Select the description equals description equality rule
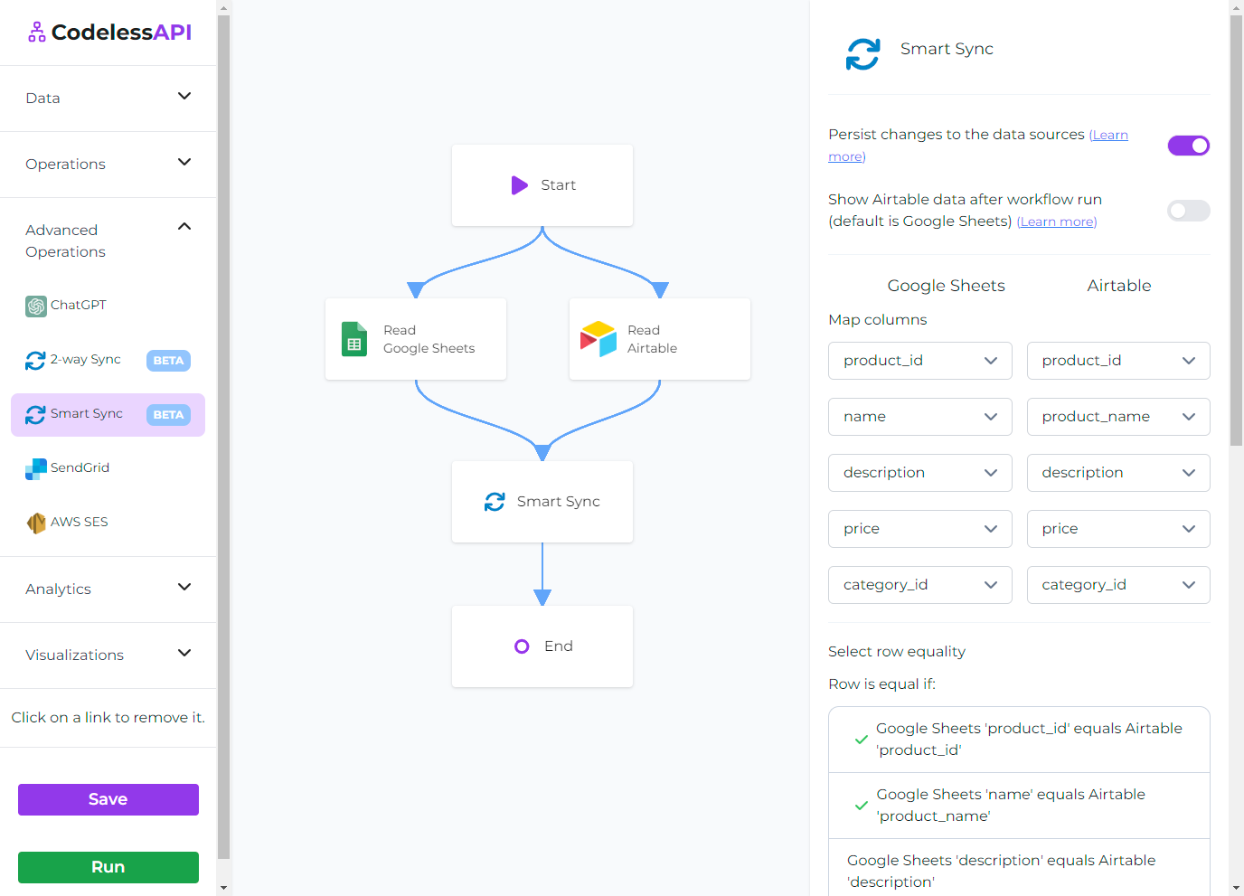 pos(1019,868)
